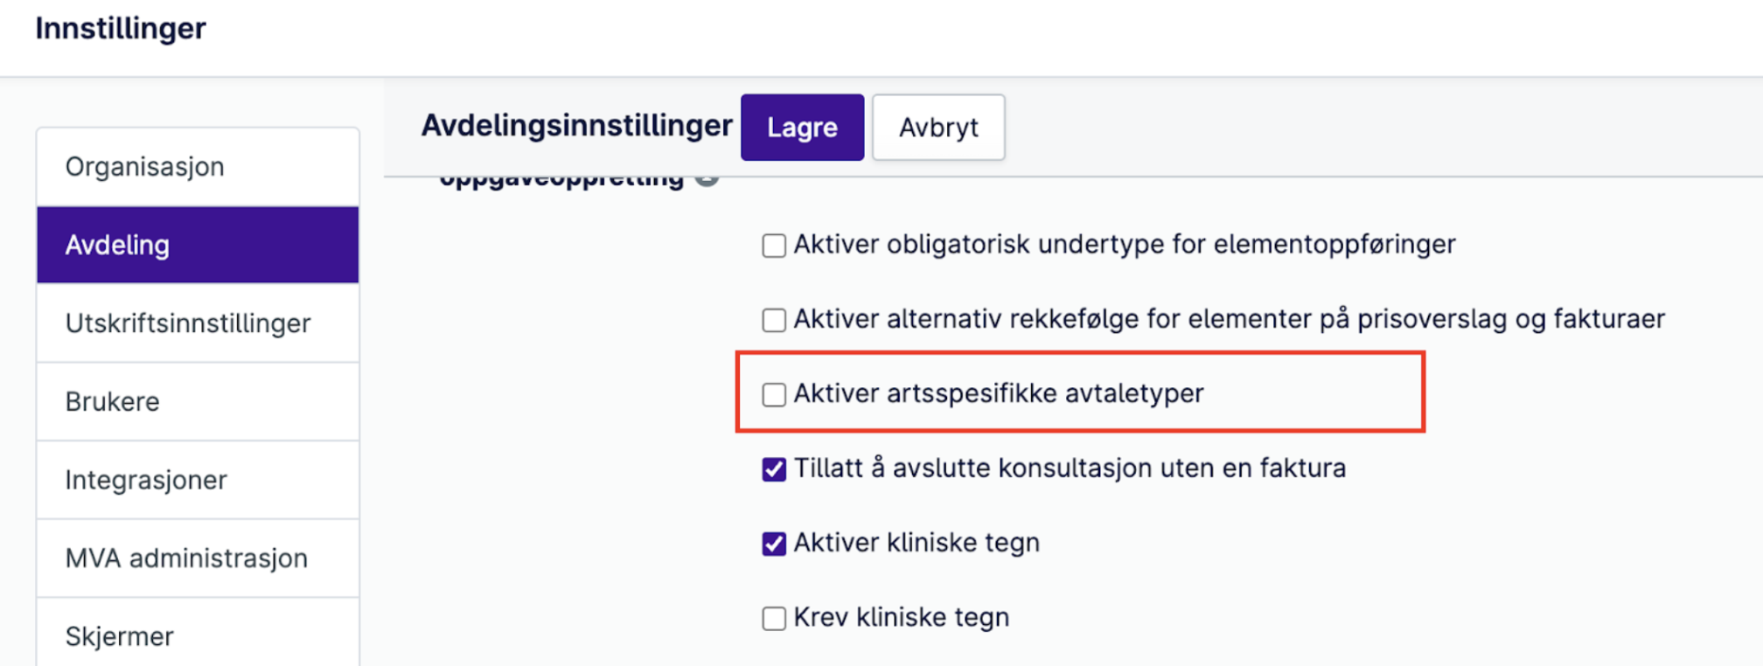Disable the Aktiver kliniske tegn checkbox
The width and height of the screenshot is (1763, 666).
click(774, 544)
